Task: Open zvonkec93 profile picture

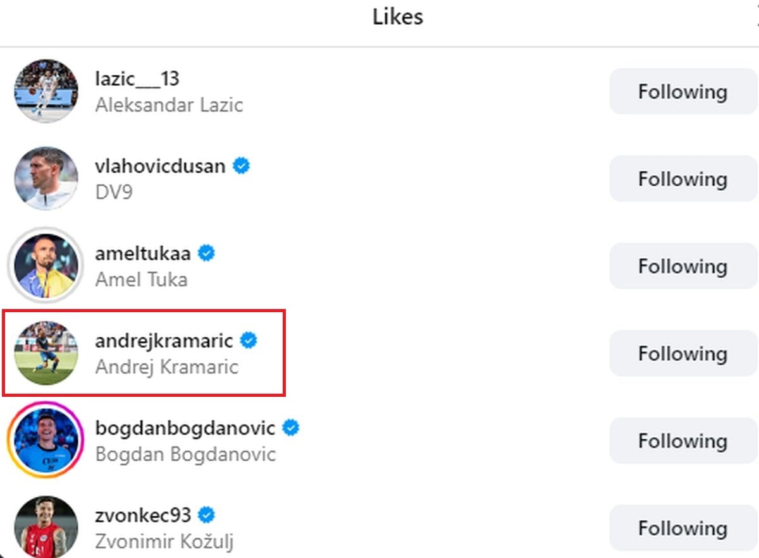Action: 46,527
